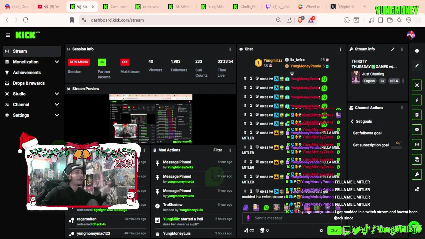Click the browser address bar URL

(117, 20)
